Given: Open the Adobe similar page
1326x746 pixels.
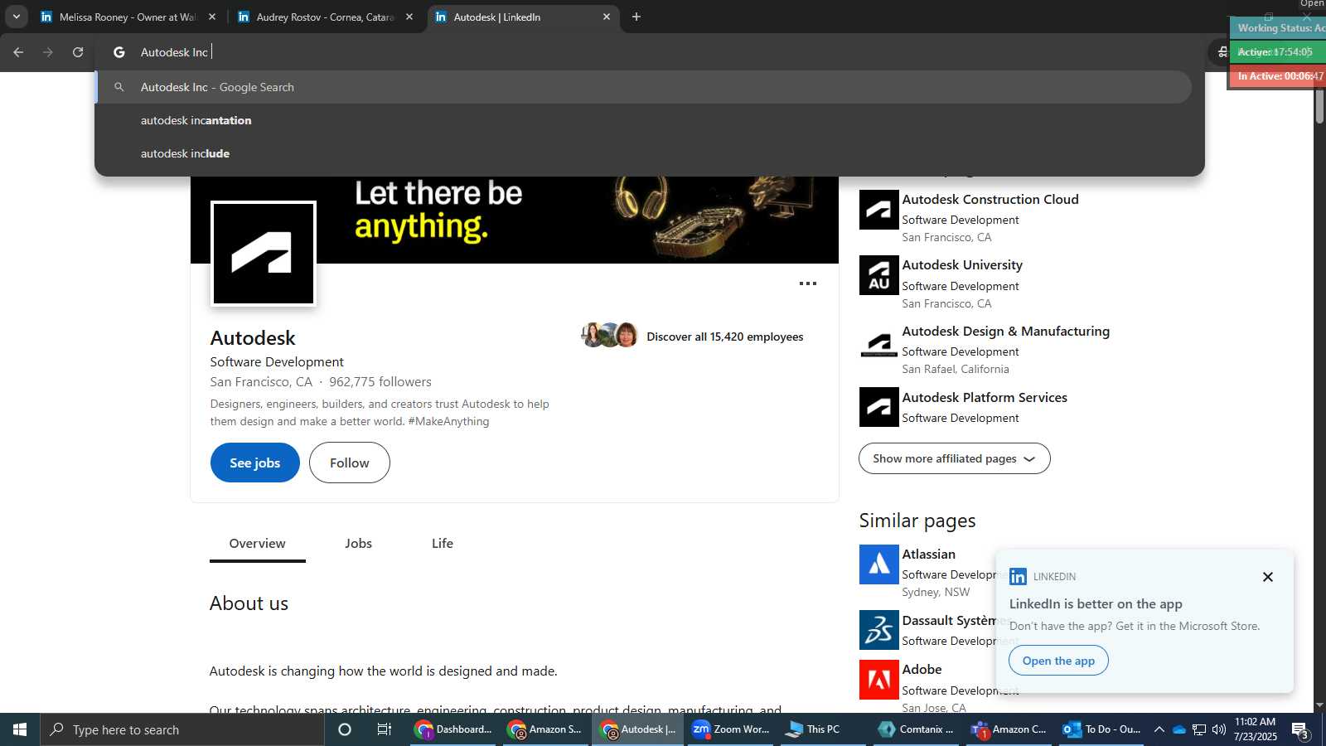Looking at the screenshot, I should click(x=922, y=669).
